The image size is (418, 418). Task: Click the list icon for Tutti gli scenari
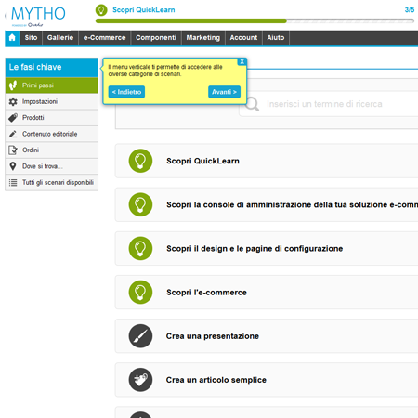[13, 183]
